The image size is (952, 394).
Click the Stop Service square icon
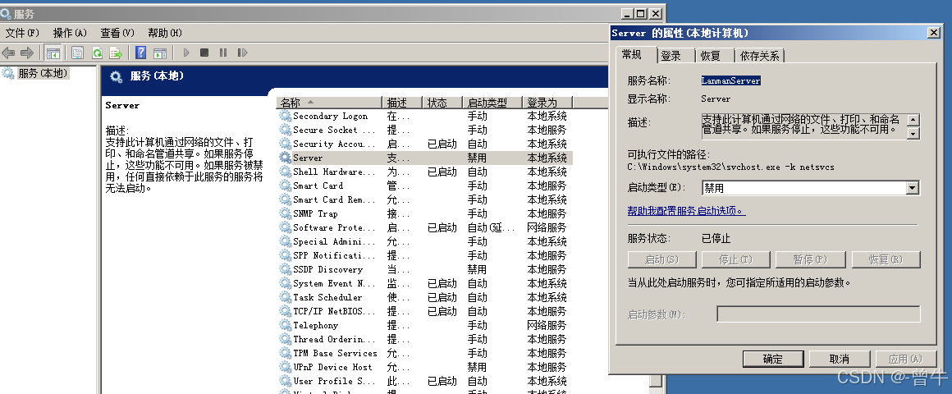[204, 53]
